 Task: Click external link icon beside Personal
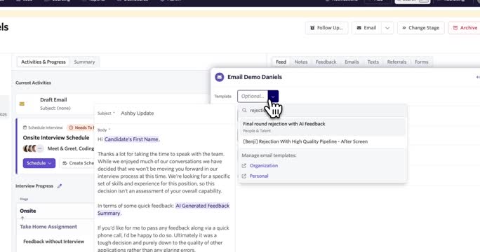pos(244,176)
